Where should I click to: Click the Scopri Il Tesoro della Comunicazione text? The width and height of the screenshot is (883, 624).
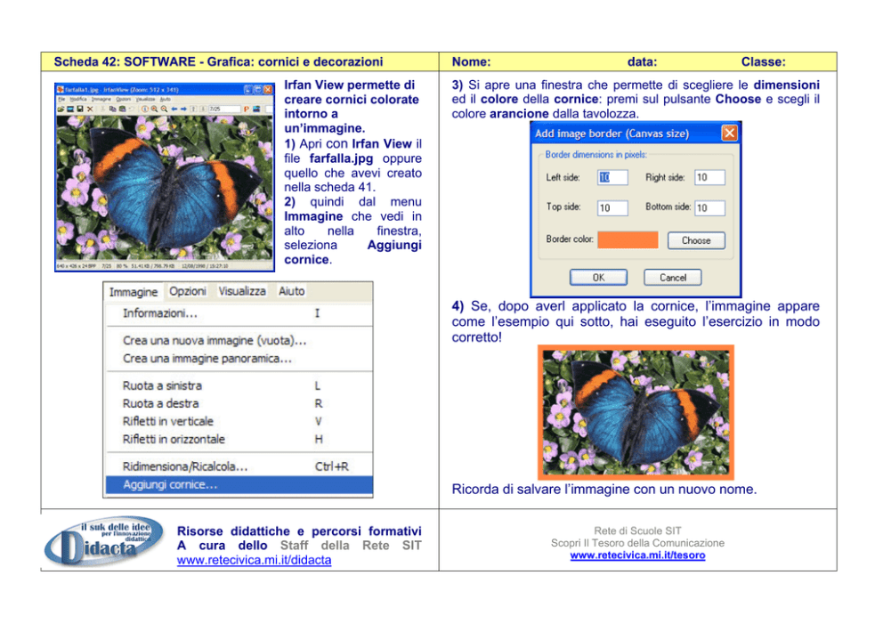pyautogui.click(x=637, y=543)
